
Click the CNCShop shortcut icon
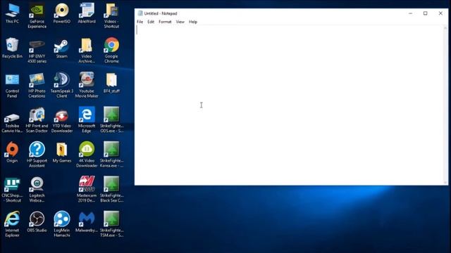12,190
